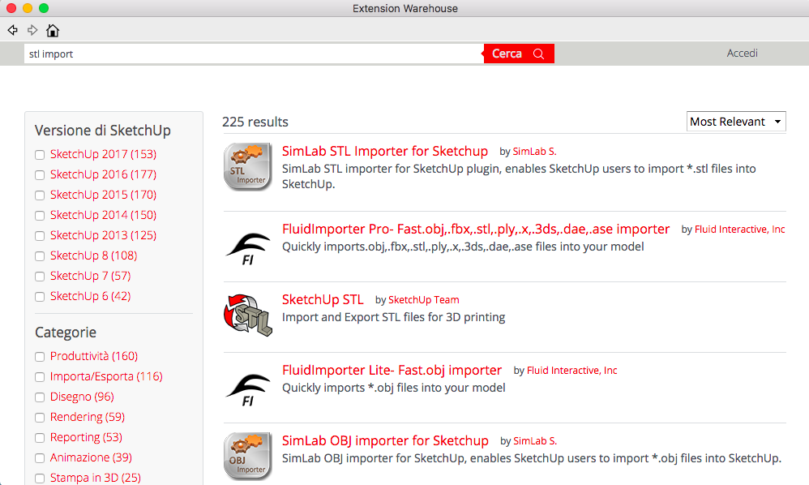
Task: Enable the Reporting category checkbox
Action: pos(40,438)
